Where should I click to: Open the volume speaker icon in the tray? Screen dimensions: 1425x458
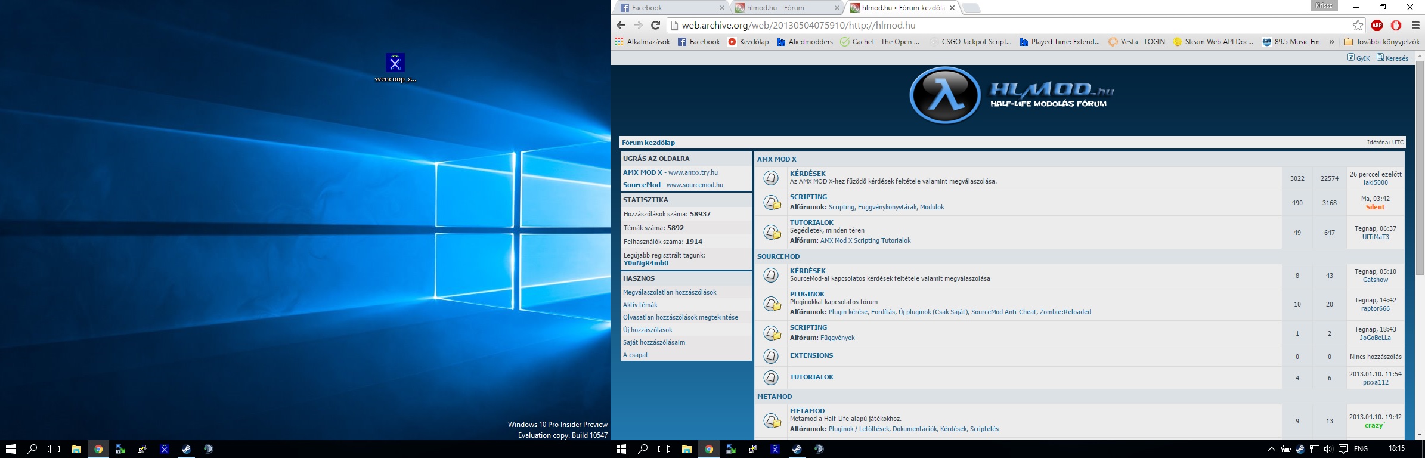[1328, 449]
